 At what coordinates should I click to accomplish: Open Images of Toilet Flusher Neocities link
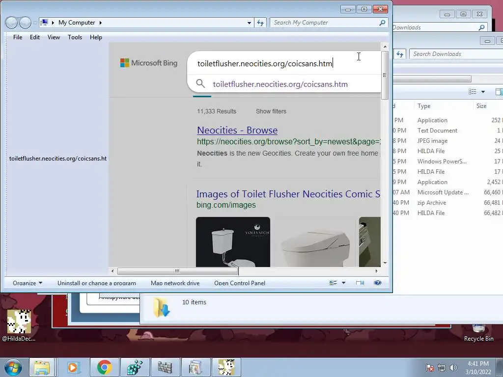pos(288,193)
